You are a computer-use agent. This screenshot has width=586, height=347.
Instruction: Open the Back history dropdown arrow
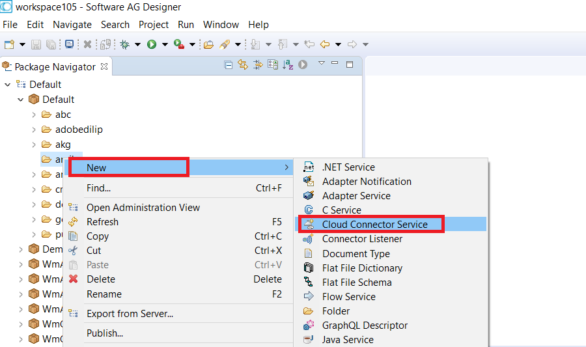(338, 44)
